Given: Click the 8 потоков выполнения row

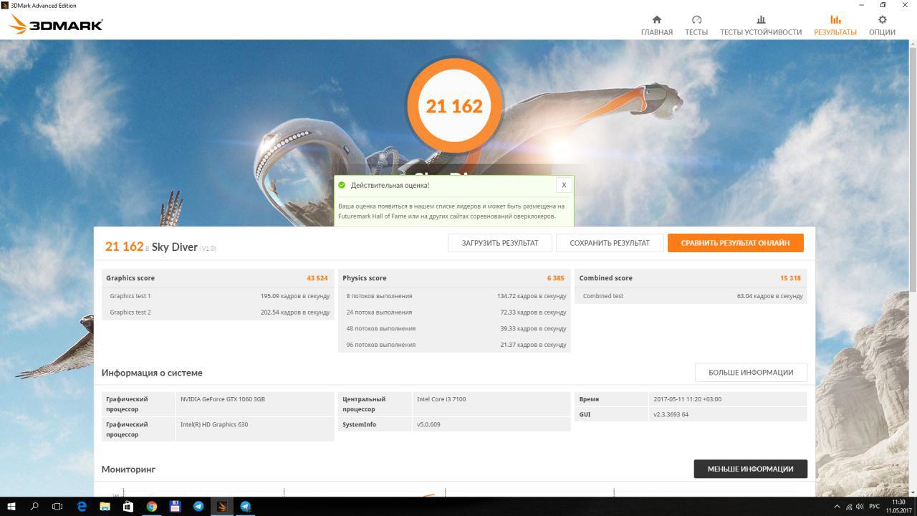Looking at the screenshot, I should (454, 296).
